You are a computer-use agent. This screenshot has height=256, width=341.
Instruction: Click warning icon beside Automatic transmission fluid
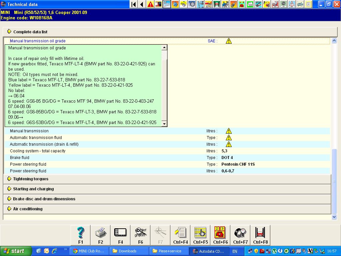[229, 138]
